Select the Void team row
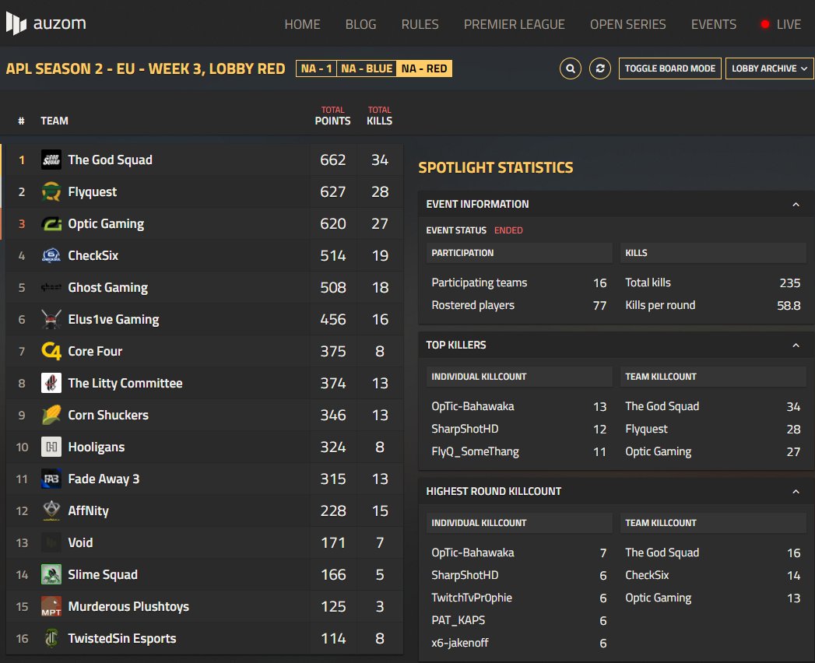Image resolution: width=815 pixels, height=663 pixels. coord(205,543)
